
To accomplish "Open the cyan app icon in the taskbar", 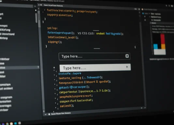I will [x=16, y=123].
